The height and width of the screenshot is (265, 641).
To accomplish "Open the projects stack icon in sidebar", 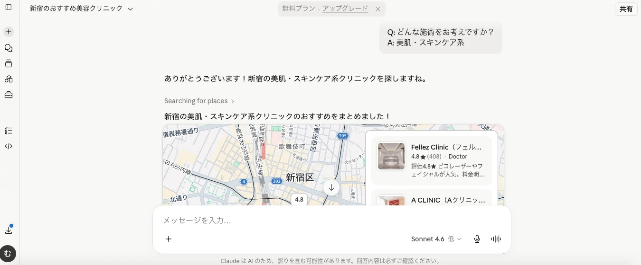I will pyautogui.click(x=9, y=63).
